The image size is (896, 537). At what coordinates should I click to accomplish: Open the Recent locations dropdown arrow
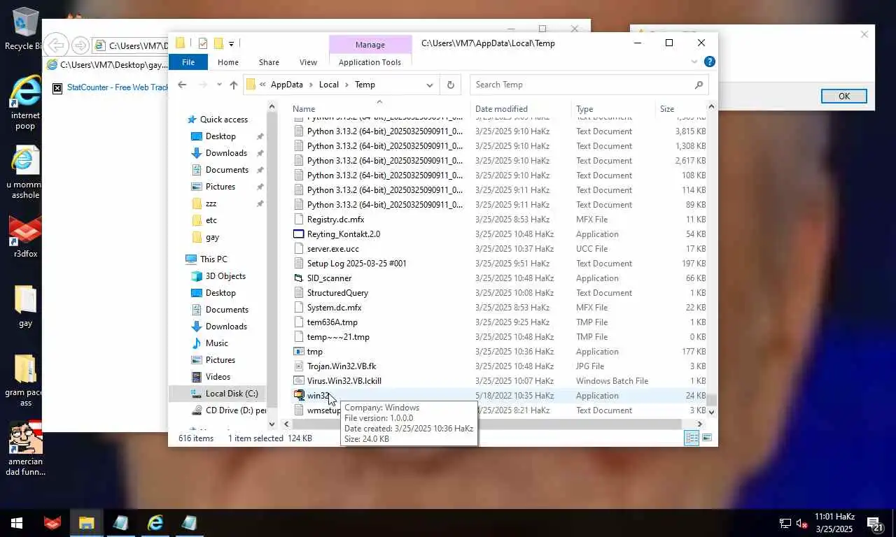point(219,85)
